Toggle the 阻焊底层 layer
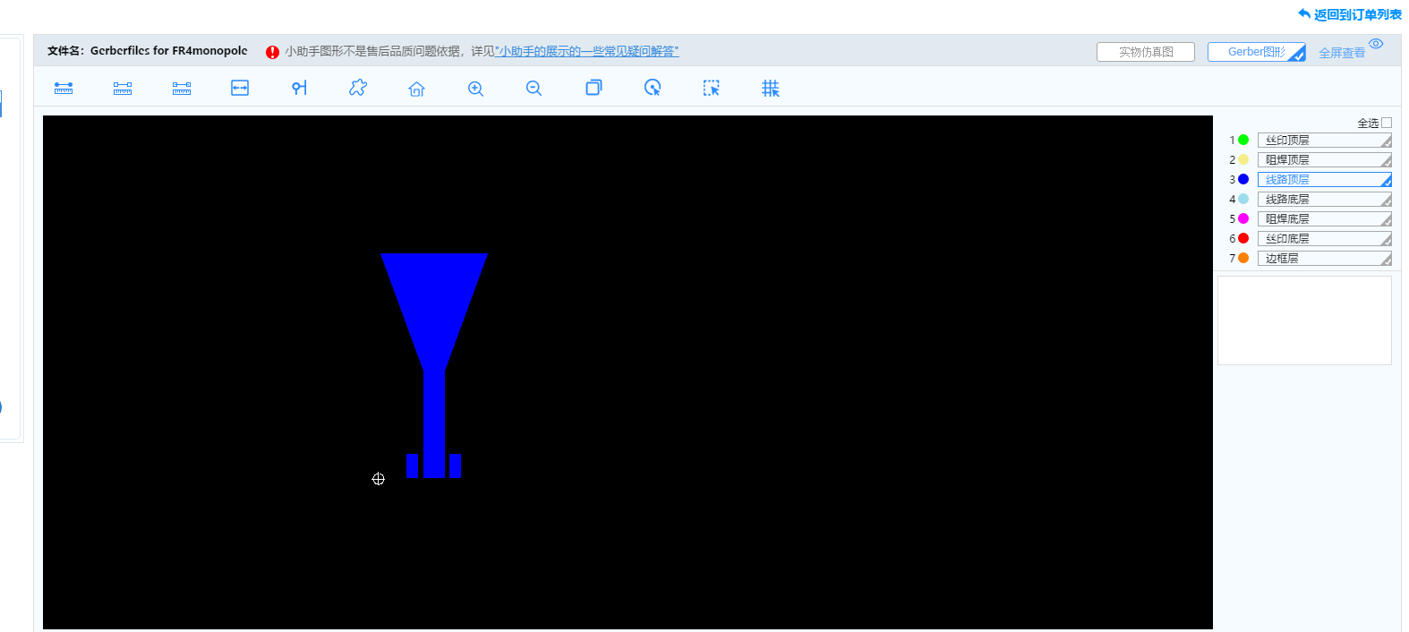The width and height of the screenshot is (1409, 632). (1325, 218)
